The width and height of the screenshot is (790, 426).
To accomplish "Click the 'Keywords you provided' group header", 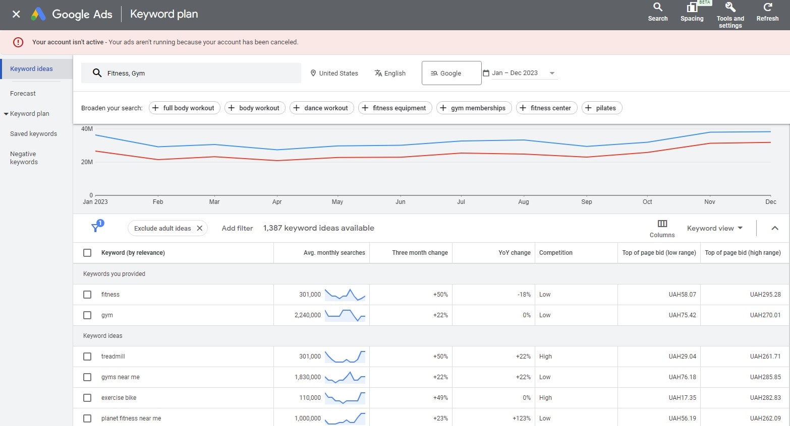I will tap(114, 274).
